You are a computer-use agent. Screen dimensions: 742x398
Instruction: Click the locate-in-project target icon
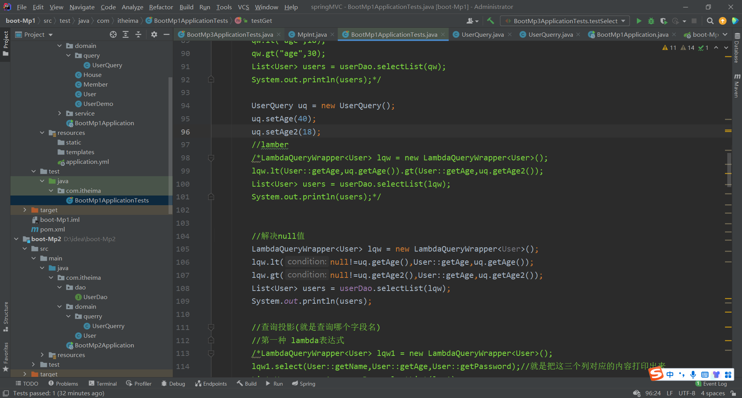click(113, 35)
